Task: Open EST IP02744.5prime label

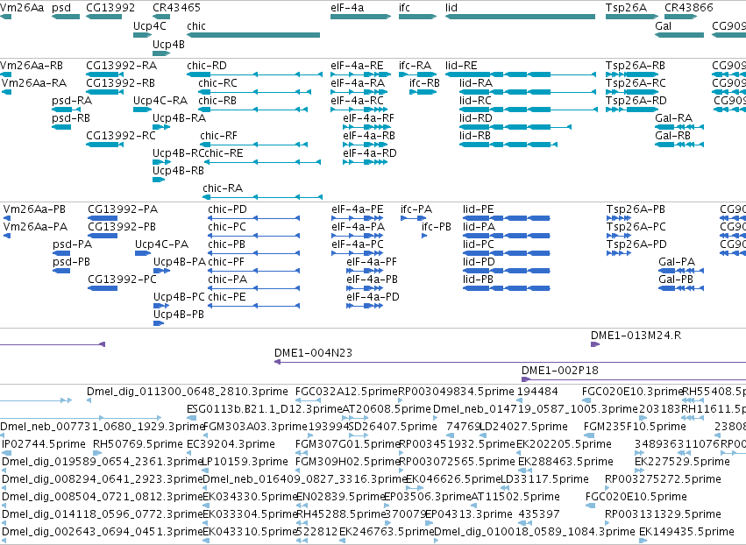Action: point(44,444)
